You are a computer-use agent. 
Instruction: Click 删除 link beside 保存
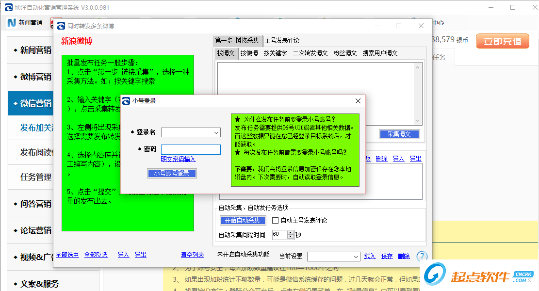tap(404, 256)
